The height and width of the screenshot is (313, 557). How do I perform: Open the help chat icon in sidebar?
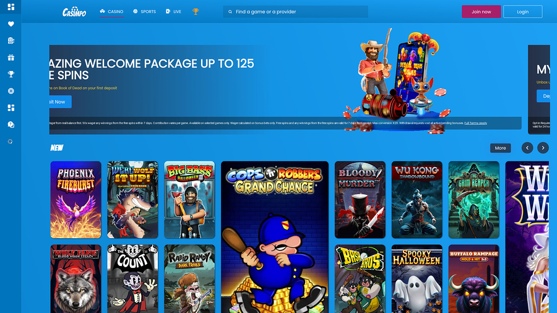[x=11, y=124]
